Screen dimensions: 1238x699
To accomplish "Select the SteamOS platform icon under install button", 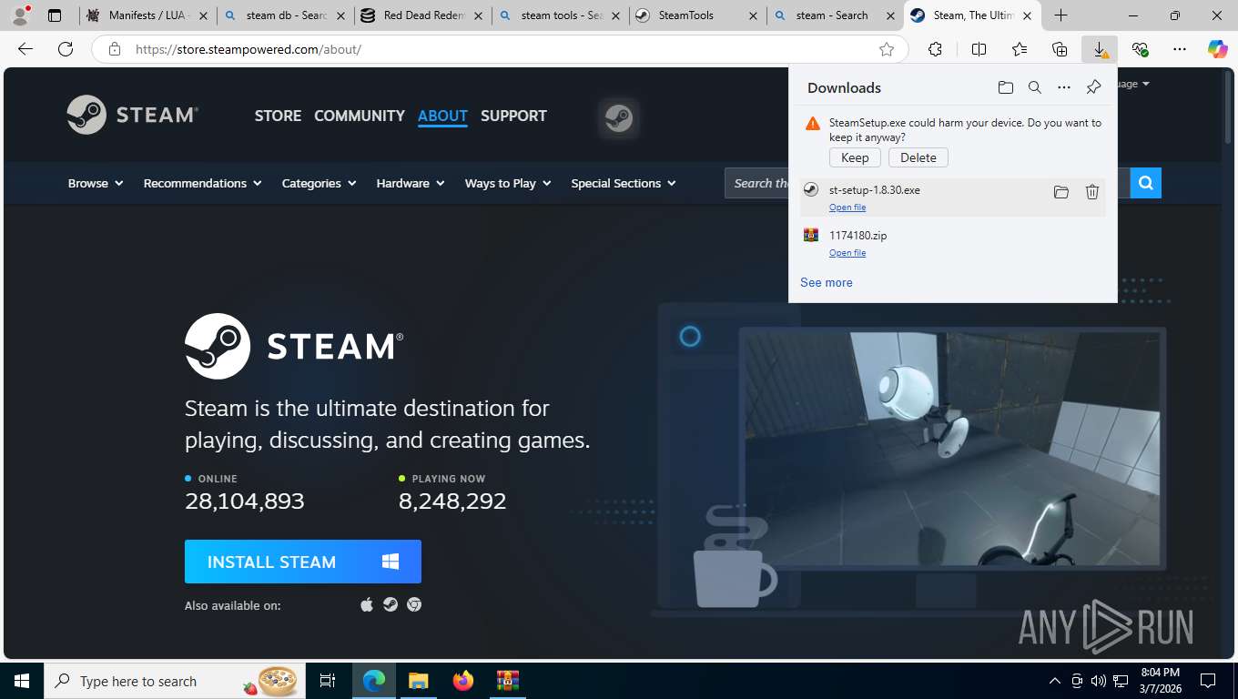I will 391,604.
